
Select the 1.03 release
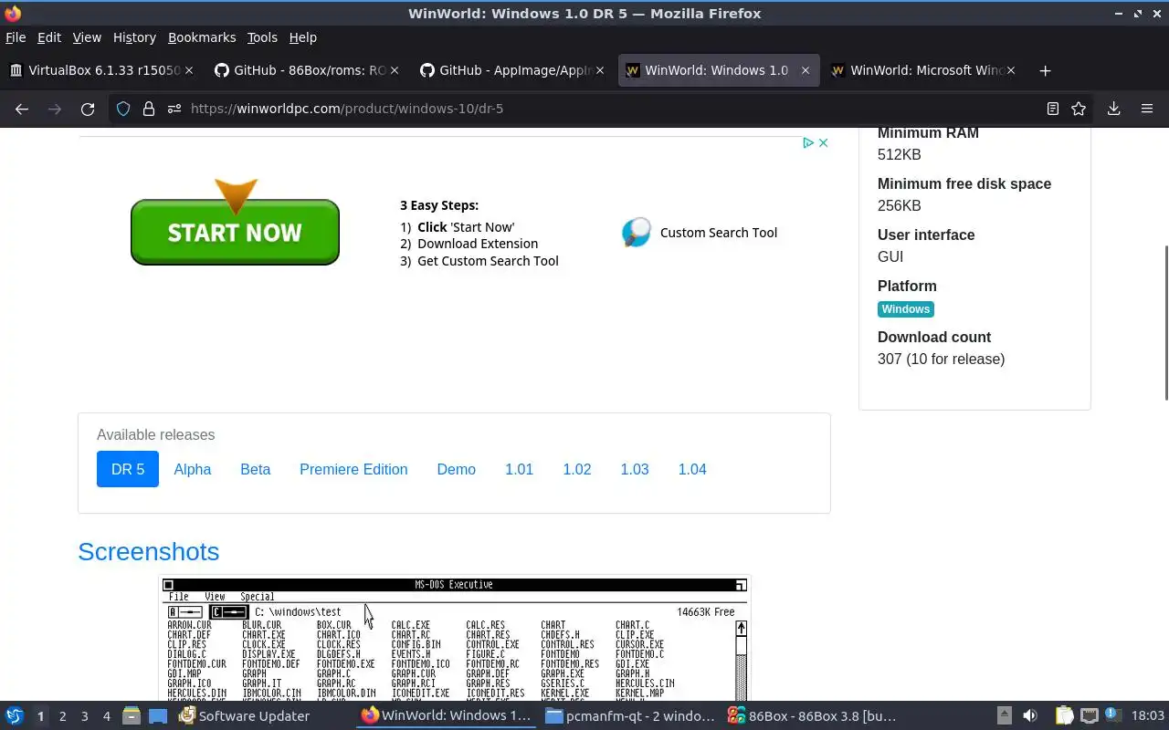[635, 469]
